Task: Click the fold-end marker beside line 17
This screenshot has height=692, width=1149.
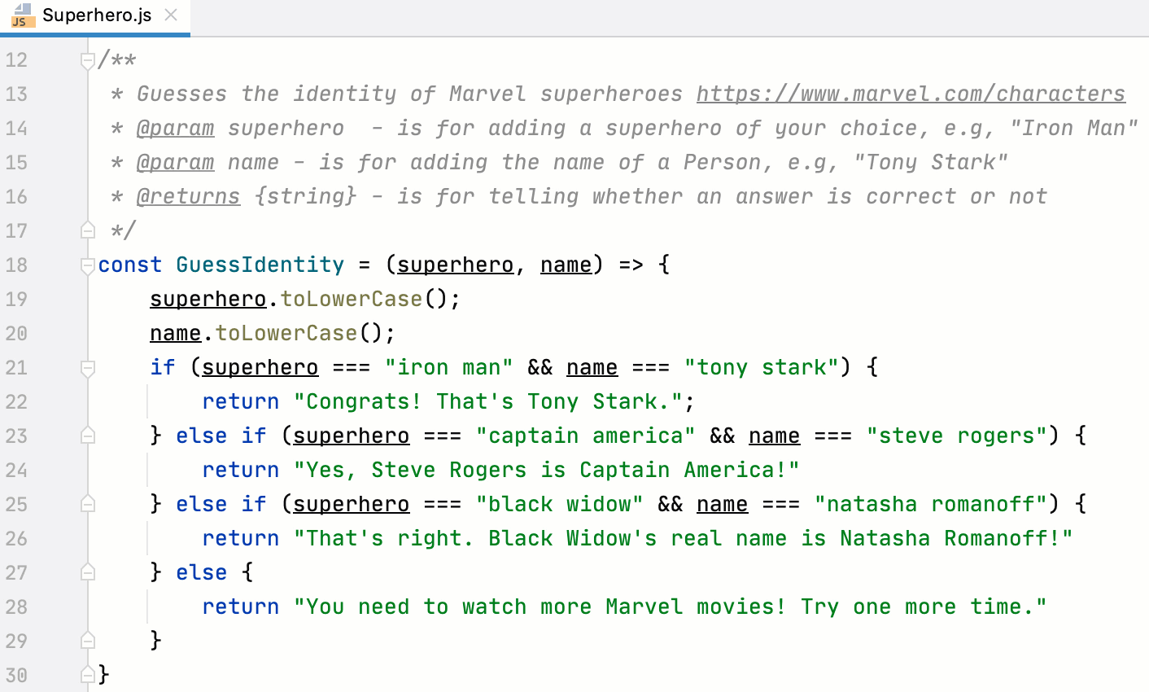Action: 87,230
